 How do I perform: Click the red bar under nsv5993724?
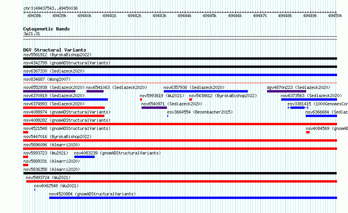pyautogui.click(x=181, y=181)
